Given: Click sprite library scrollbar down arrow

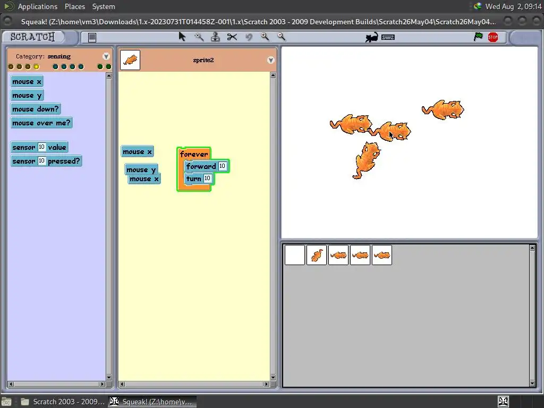Looking at the screenshot, I should pos(532,384).
